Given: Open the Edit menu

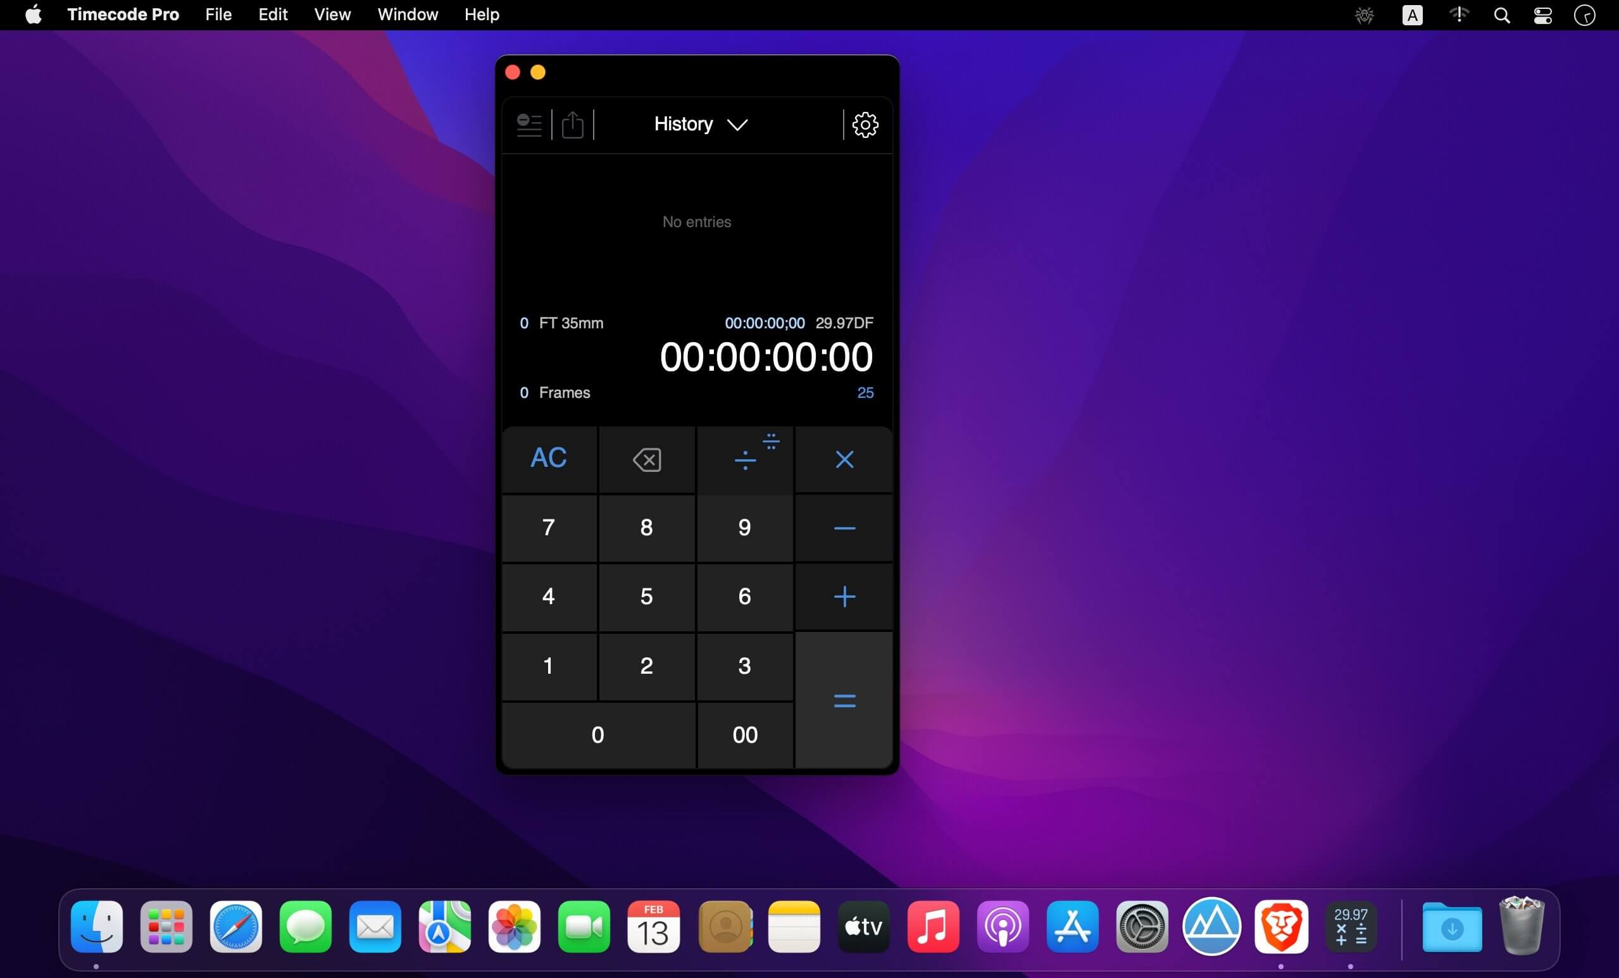Looking at the screenshot, I should coord(273,14).
